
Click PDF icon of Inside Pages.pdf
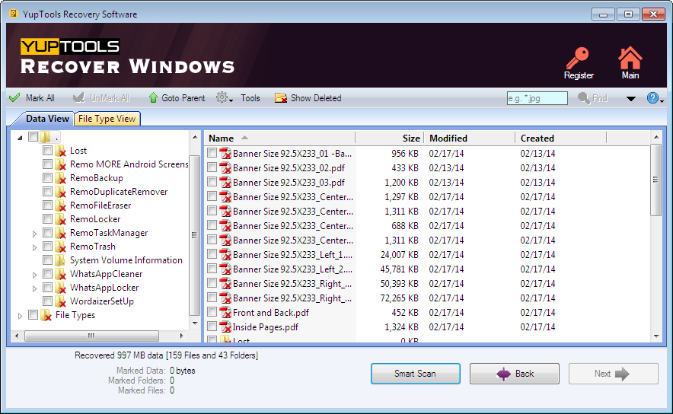pos(225,327)
